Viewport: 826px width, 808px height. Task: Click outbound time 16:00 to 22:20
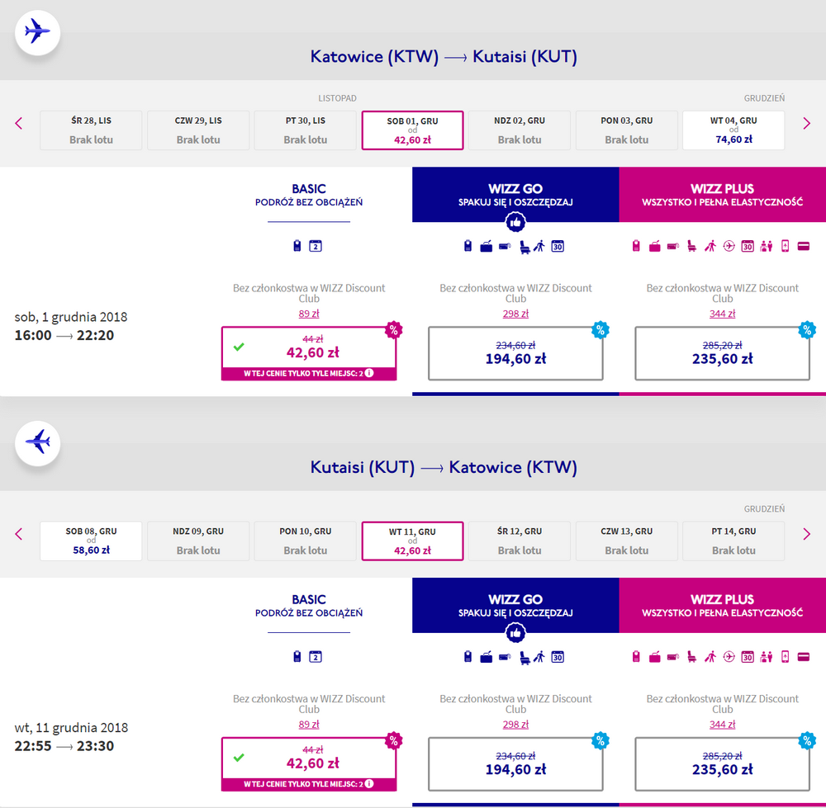pyautogui.click(x=64, y=335)
